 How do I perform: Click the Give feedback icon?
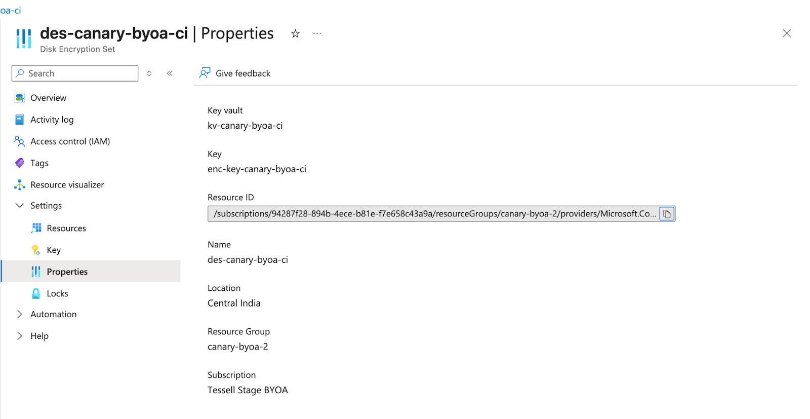coord(205,73)
